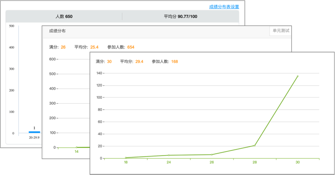Click the data point at score 28
Viewport: 335px width, 175px height.
pyautogui.click(x=255, y=145)
